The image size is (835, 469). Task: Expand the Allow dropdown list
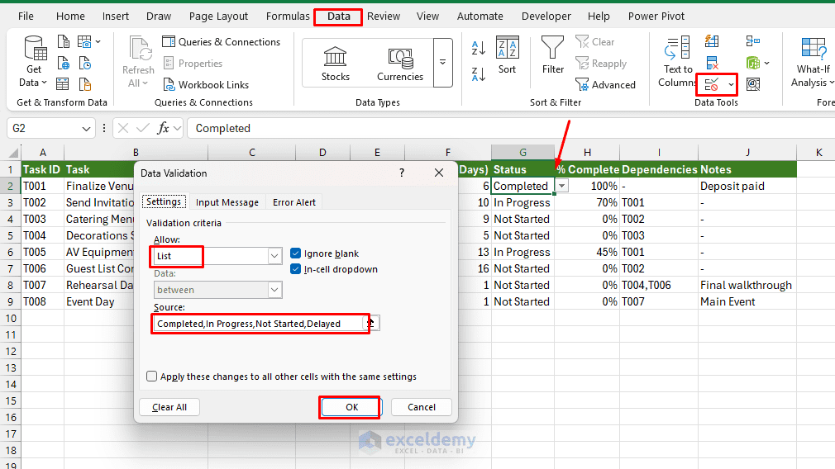point(274,256)
